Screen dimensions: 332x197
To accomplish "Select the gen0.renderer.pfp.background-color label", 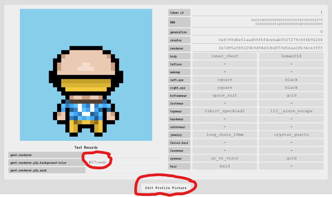I will 47,163.
